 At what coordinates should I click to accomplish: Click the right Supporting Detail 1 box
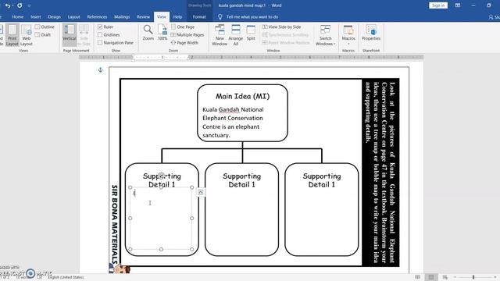(321, 209)
